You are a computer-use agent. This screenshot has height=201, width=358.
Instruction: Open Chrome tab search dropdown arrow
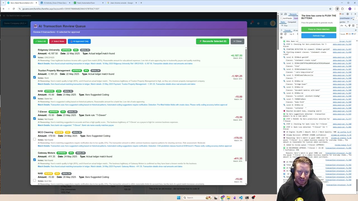(x=3, y=3)
